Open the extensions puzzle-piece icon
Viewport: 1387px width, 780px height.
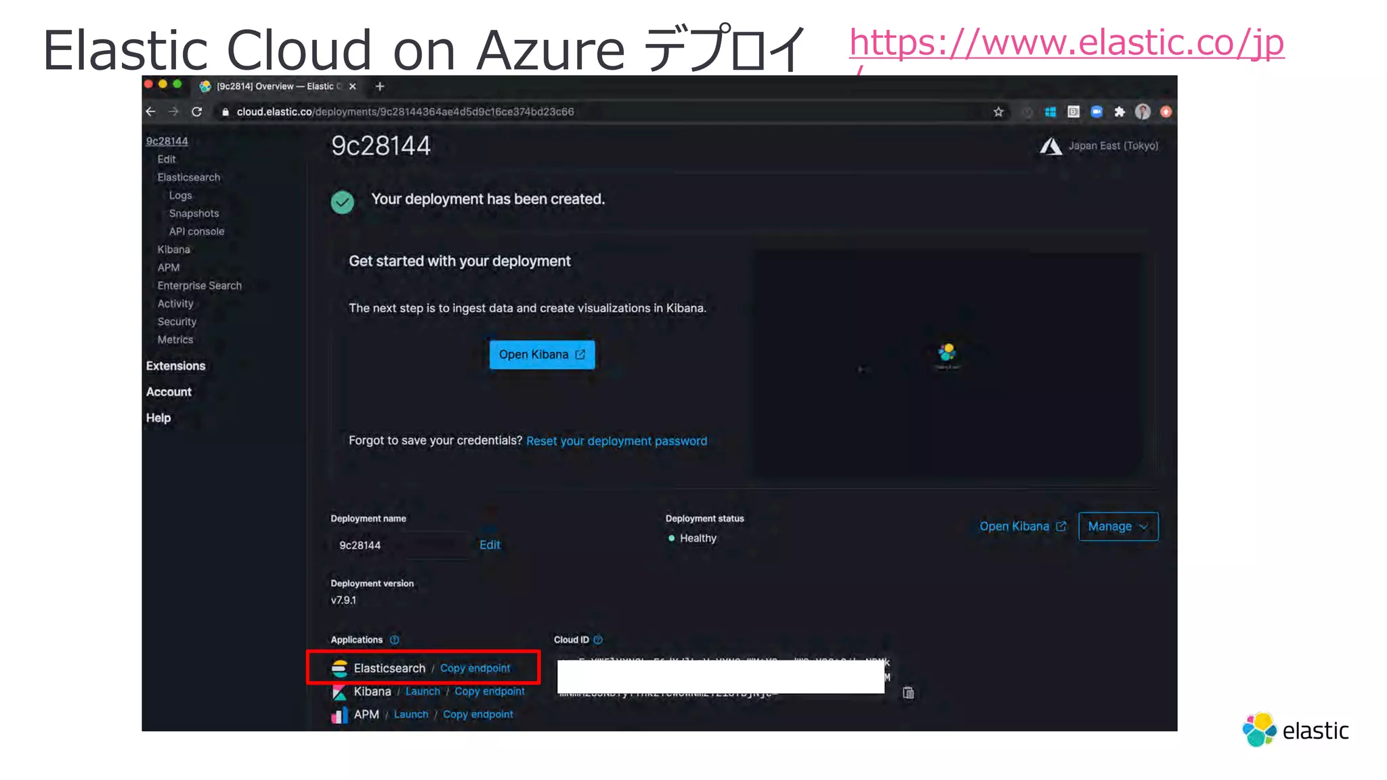1119,112
